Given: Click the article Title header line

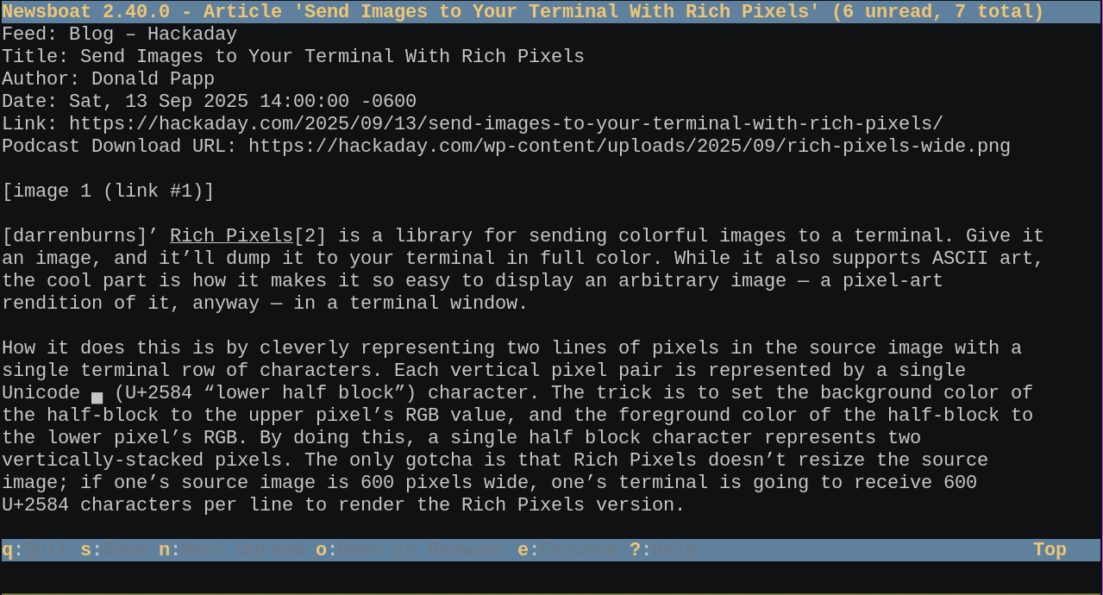Looking at the screenshot, I should 293,57.
